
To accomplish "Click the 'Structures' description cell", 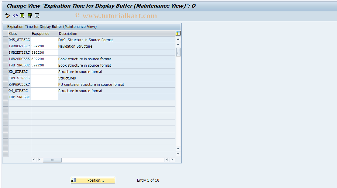I will click(117, 78).
